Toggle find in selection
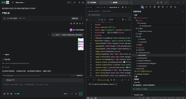Screen dimensions: 186x99 [123, 19]
